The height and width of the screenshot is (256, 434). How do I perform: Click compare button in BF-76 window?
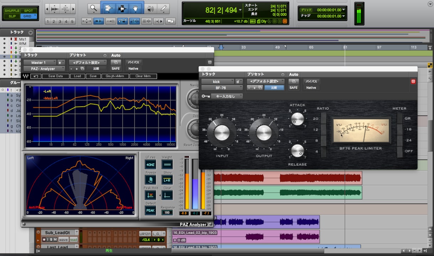pyautogui.click(x=274, y=88)
